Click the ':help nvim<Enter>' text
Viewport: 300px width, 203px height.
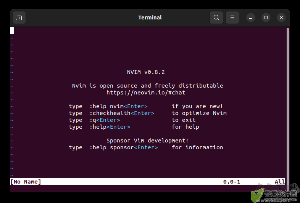[118, 106]
